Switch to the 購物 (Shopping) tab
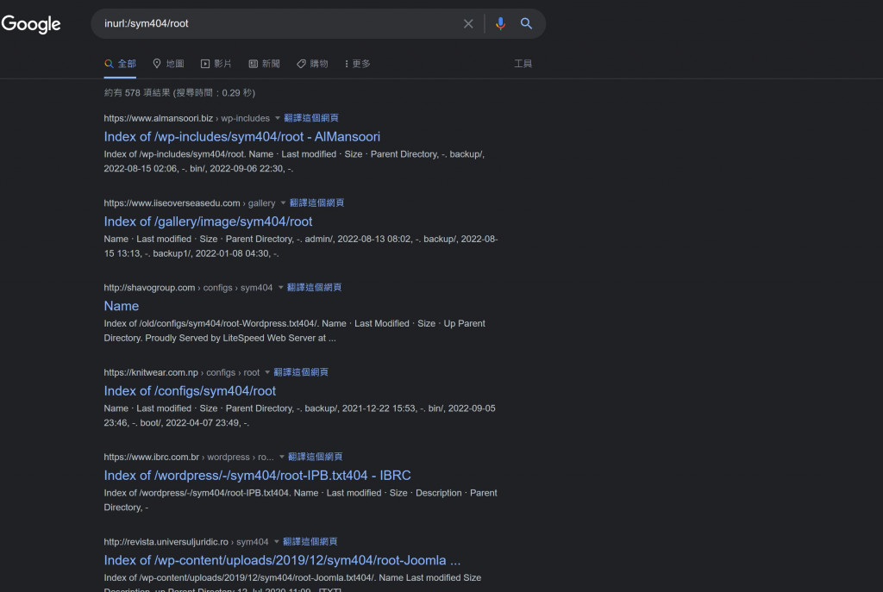 [312, 64]
